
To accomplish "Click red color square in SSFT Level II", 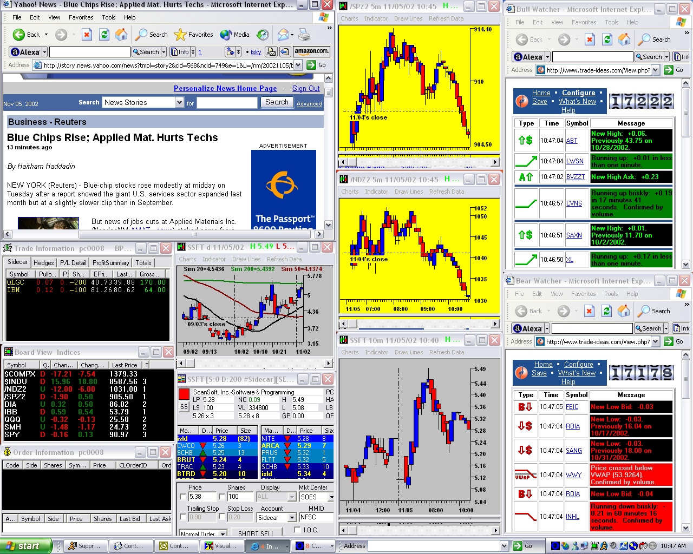I will click(x=184, y=394).
